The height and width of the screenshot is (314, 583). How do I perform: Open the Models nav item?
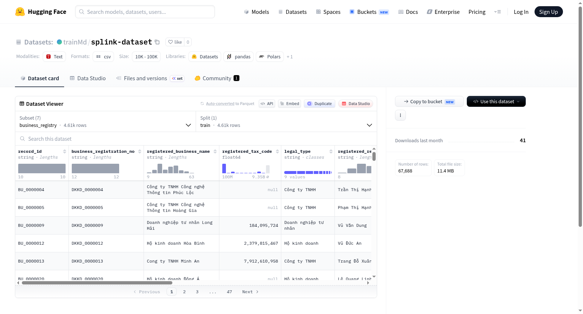point(257,12)
